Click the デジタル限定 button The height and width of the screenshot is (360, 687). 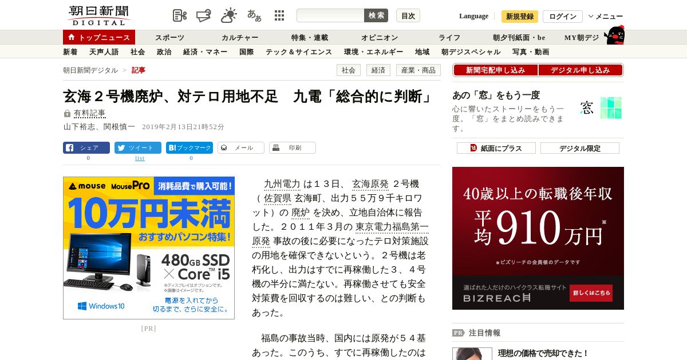[580, 148]
